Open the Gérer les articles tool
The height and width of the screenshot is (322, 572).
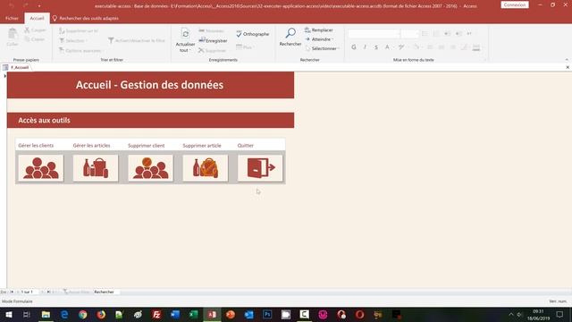(x=96, y=168)
